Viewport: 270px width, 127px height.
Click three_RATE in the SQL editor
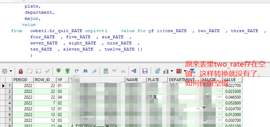pyautogui.click(x=245, y=31)
